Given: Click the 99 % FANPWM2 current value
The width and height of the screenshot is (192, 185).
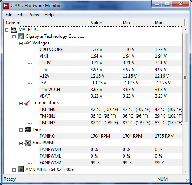Looking at the screenshot, I should point(95,163).
